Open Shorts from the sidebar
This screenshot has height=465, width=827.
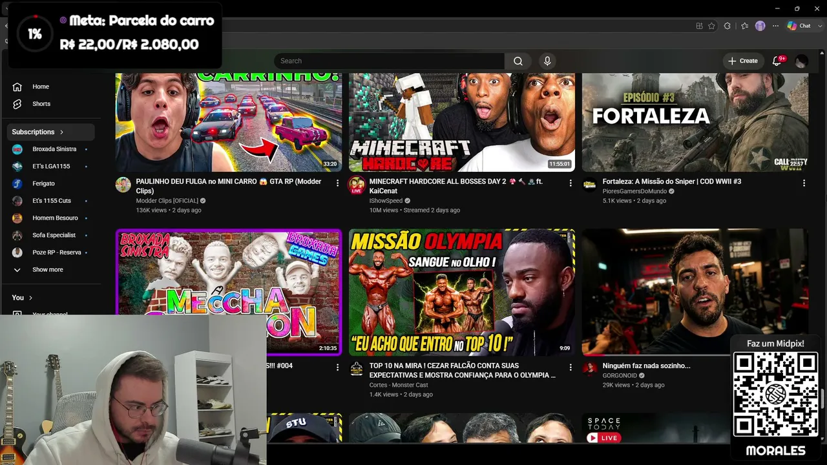tap(50, 104)
